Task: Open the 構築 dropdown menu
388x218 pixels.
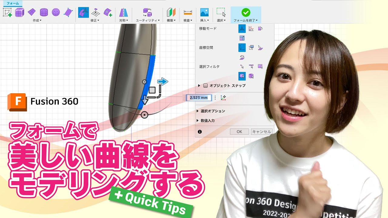Action: click(x=171, y=20)
